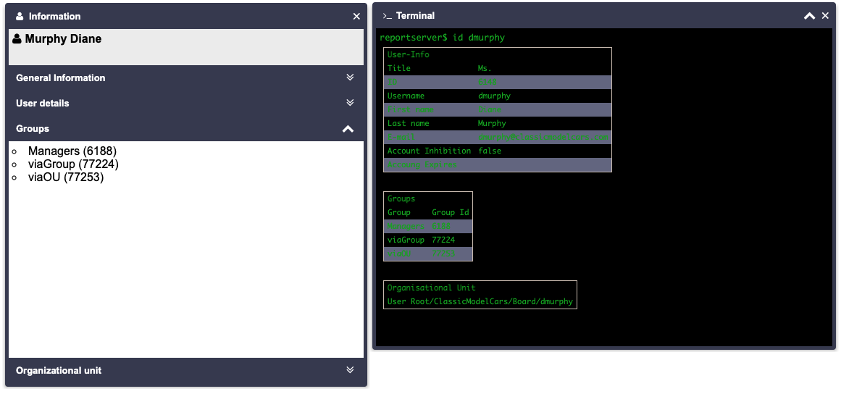The width and height of the screenshot is (841, 394).
Task: Click the User-Info table header in Terminal
Action: click(x=408, y=54)
